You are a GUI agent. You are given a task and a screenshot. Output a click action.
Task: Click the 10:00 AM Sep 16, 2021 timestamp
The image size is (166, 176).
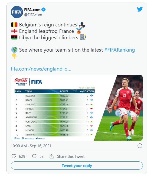tap(31, 146)
